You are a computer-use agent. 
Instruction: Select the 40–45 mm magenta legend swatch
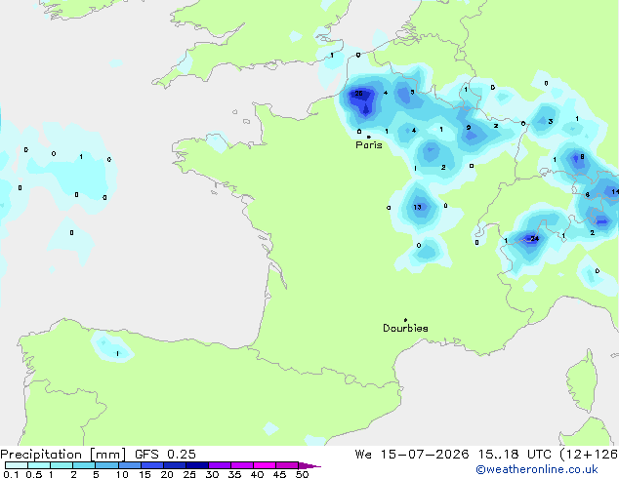coord(265,465)
